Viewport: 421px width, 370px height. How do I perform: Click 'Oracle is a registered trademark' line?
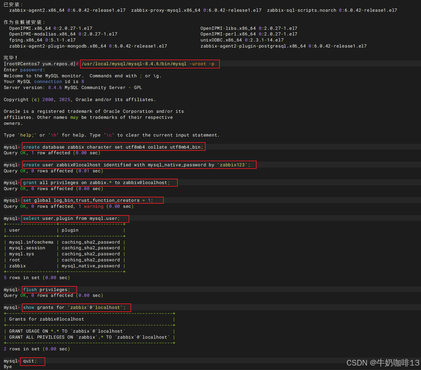coord(94,111)
